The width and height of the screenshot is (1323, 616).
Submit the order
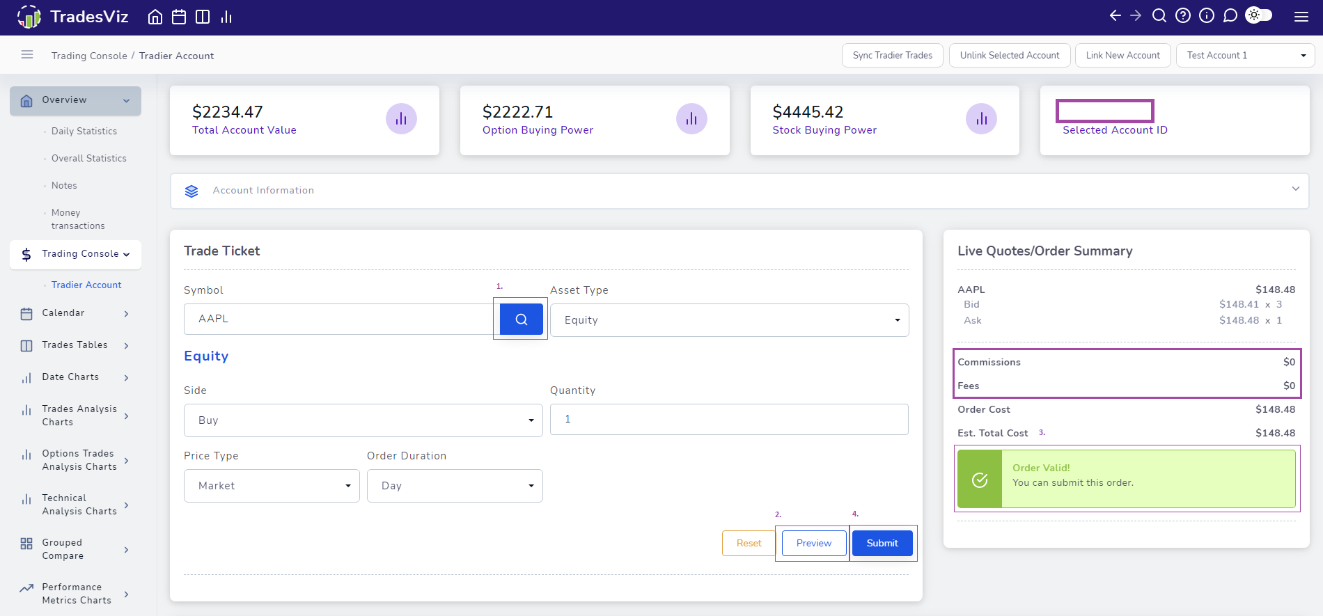[882, 543]
